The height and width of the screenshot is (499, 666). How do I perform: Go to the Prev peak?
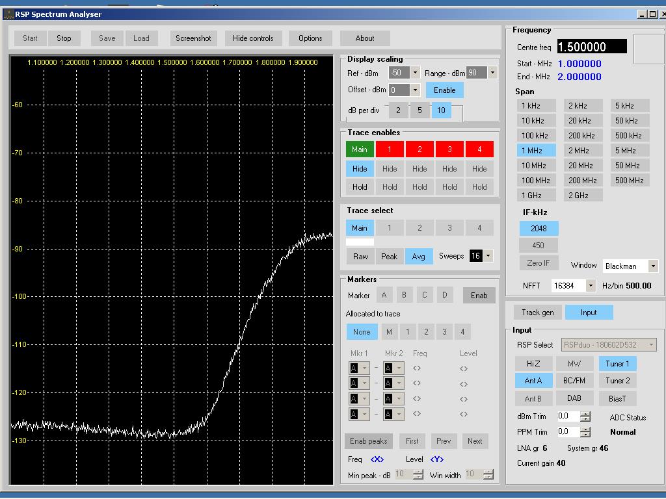[444, 441]
